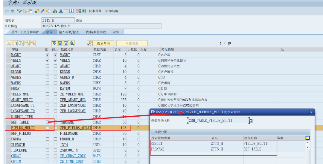
Task: Click the foreign key icon
Action: pyautogui.click(x=89, y=43)
